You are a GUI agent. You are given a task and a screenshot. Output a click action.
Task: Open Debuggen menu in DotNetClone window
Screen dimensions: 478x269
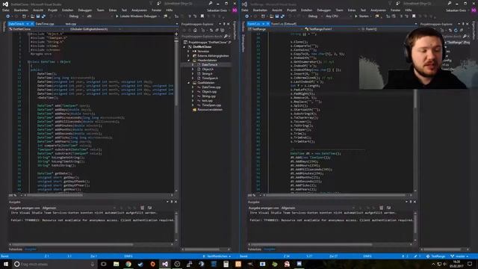(x=84, y=10)
